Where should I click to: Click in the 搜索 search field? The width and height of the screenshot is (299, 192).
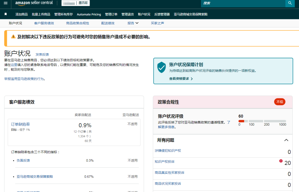click(243, 3)
